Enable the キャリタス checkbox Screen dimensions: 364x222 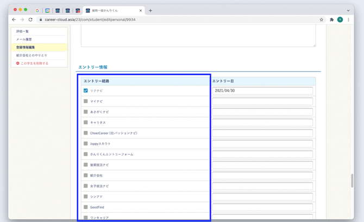pos(86,123)
